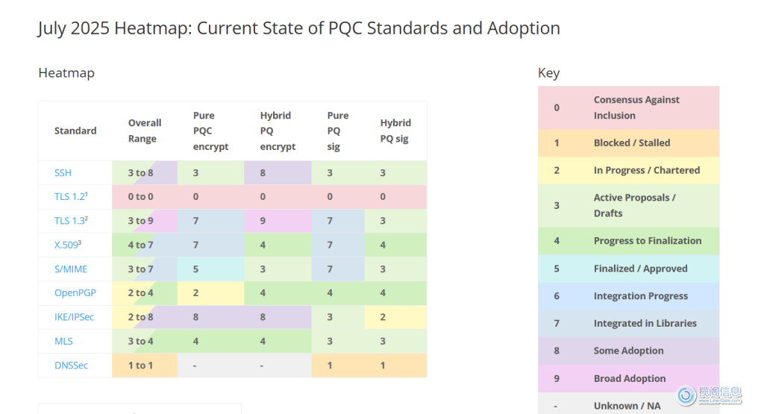Open the S/MIME link
Viewport: 764px width, 414px height.
tap(71, 269)
